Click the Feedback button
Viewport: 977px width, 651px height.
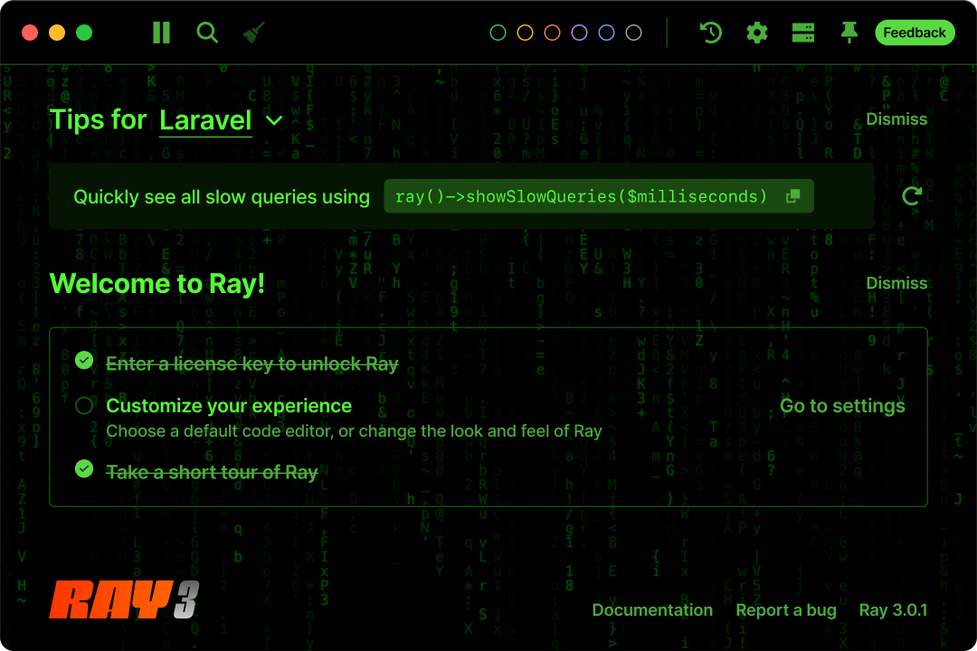pyautogui.click(x=914, y=33)
